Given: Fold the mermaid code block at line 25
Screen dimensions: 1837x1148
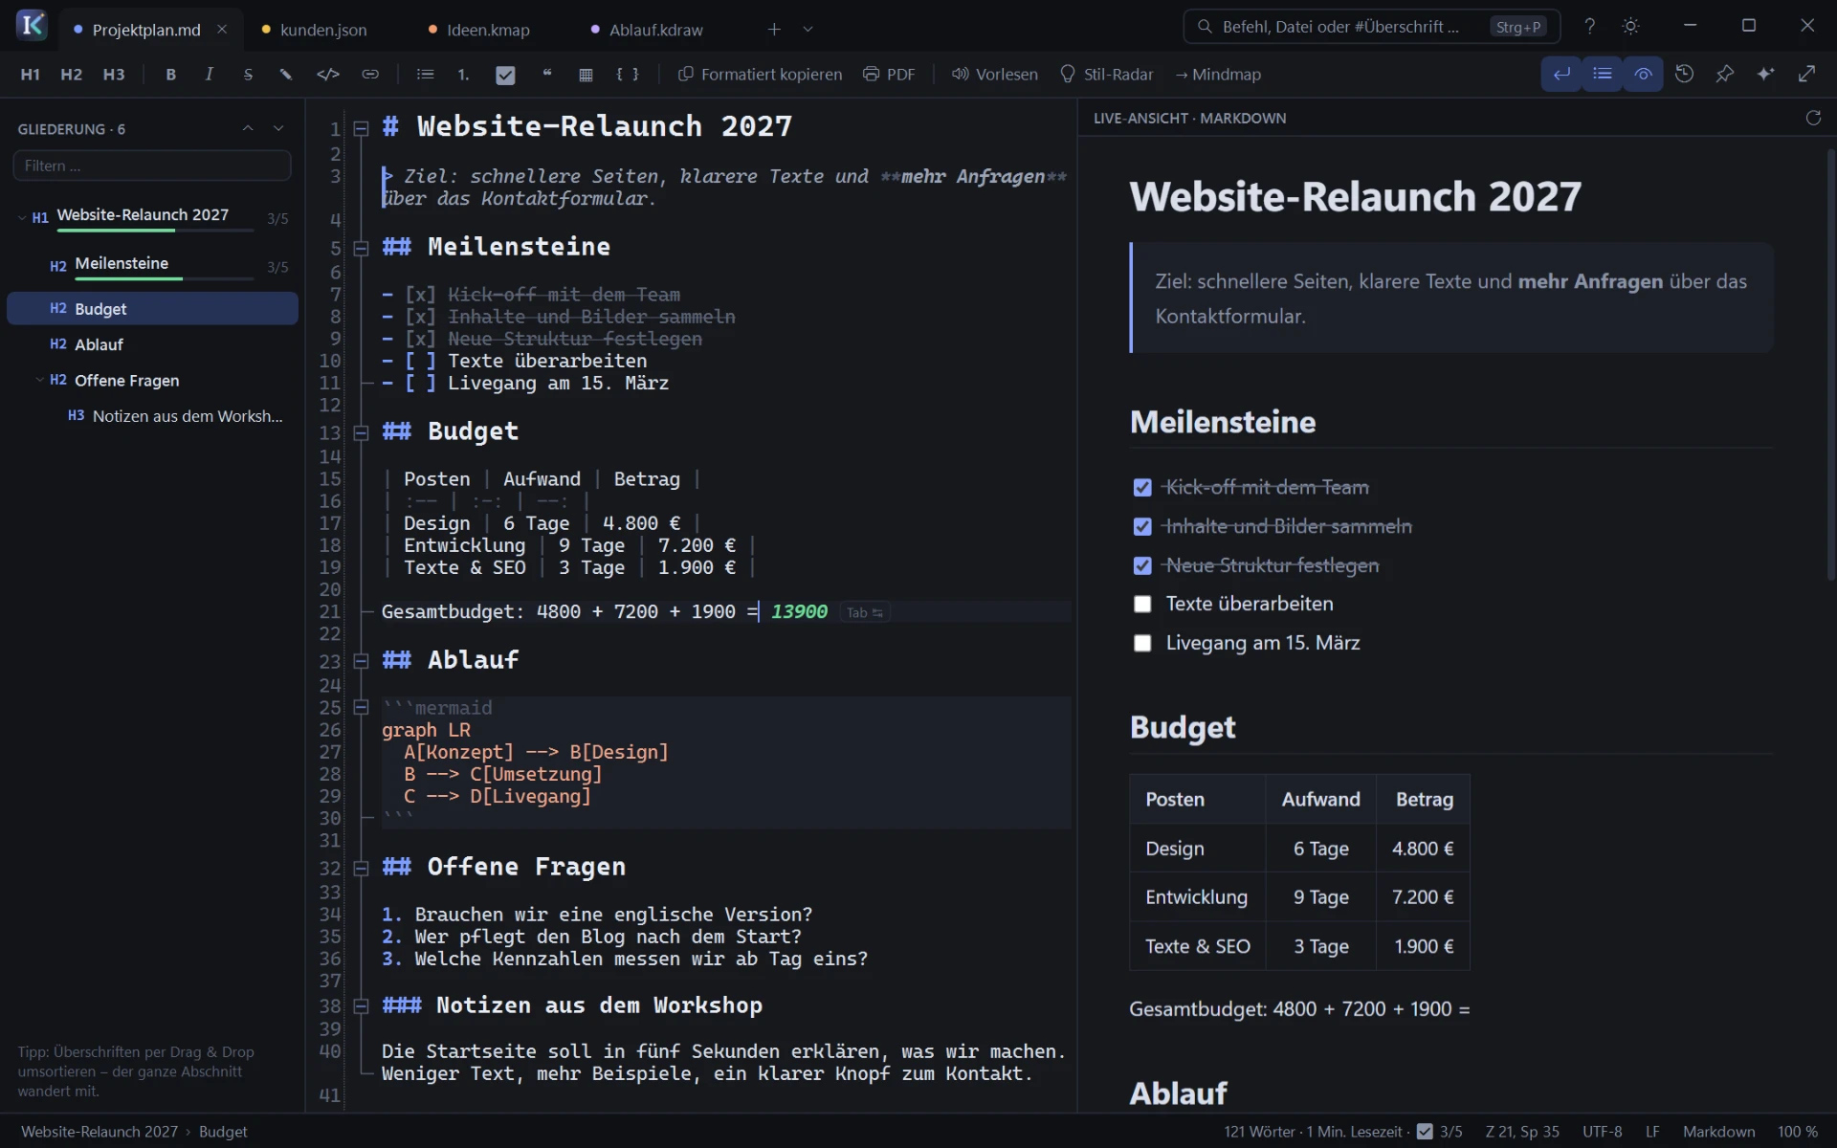Looking at the screenshot, I should tap(361, 708).
